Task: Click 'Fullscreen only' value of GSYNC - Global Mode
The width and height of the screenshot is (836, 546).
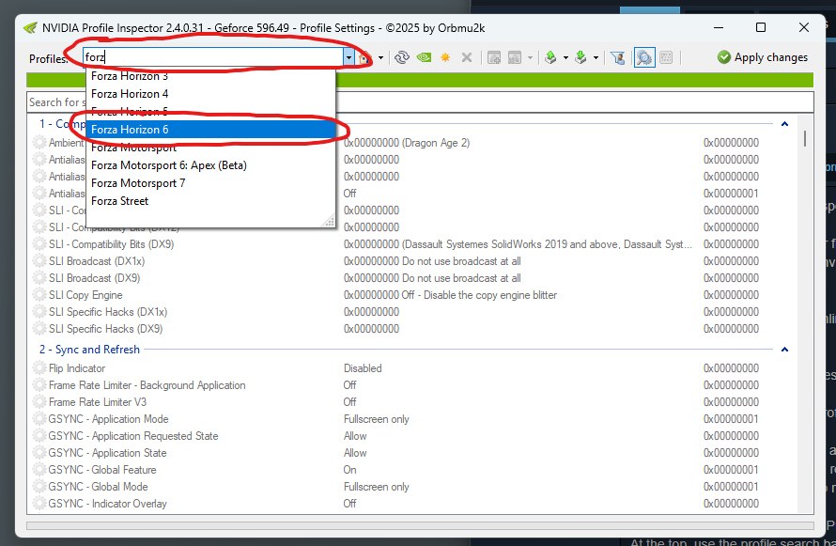Action: (x=377, y=487)
